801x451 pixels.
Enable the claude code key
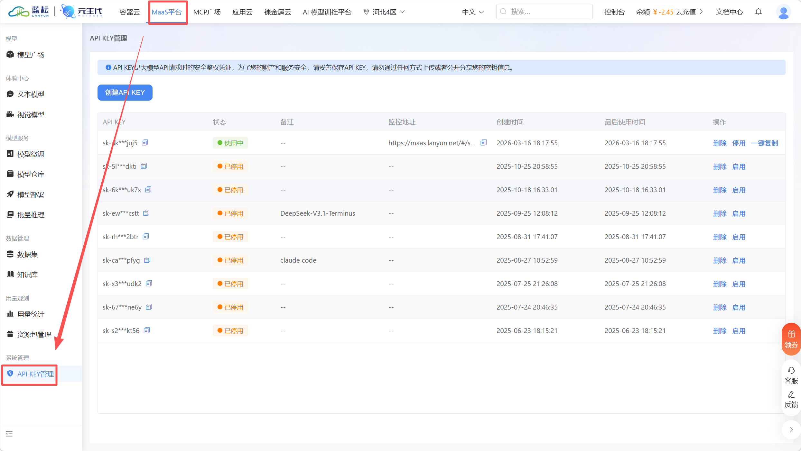[739, 260]
